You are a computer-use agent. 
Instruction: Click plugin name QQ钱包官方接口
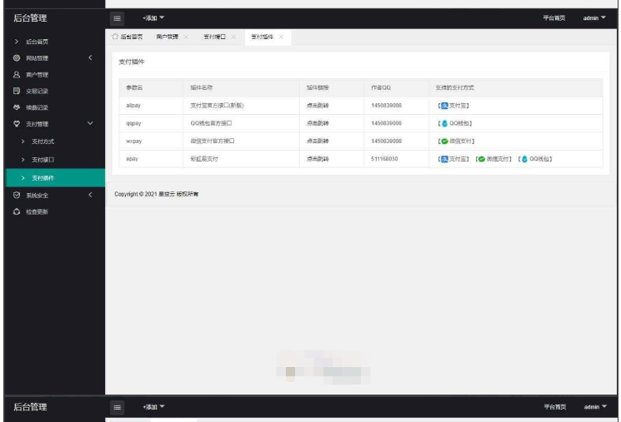pos(211,123)
